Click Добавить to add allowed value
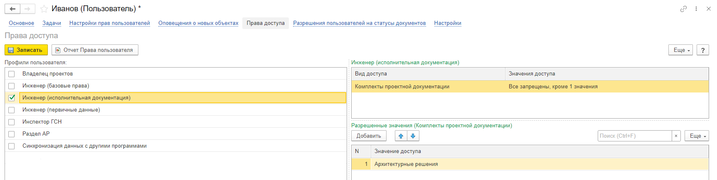 point(369,136)
